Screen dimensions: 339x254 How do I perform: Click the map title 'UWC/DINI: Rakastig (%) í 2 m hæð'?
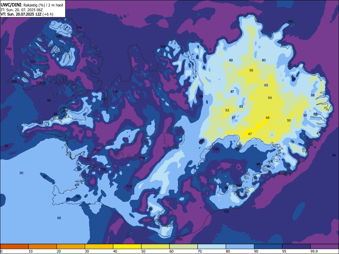[x=32, y=5]
